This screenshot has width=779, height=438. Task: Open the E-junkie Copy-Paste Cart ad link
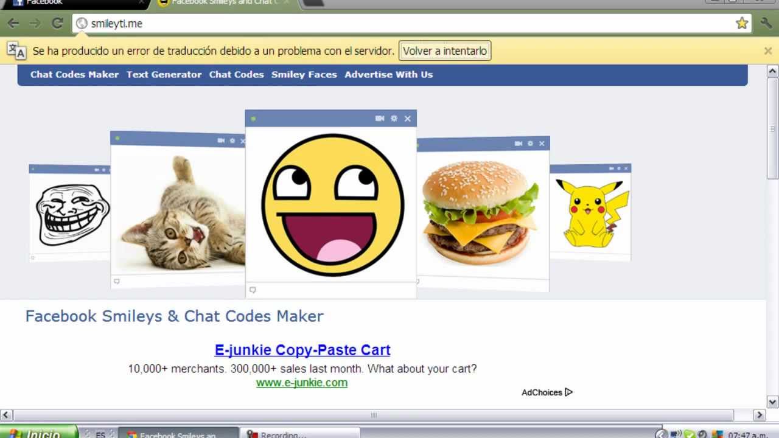(302, 350)
